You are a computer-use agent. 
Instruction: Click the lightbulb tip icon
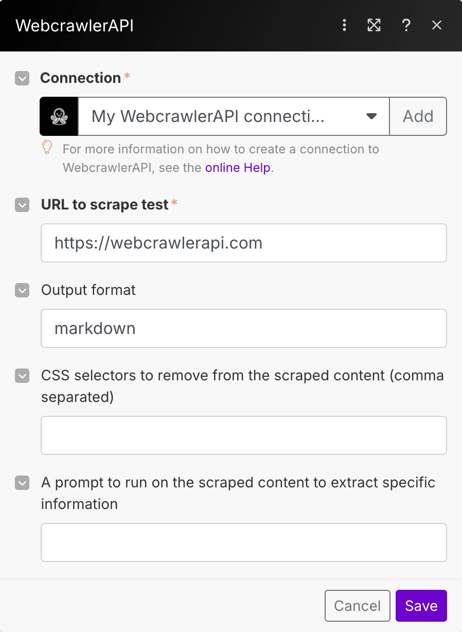47,149
